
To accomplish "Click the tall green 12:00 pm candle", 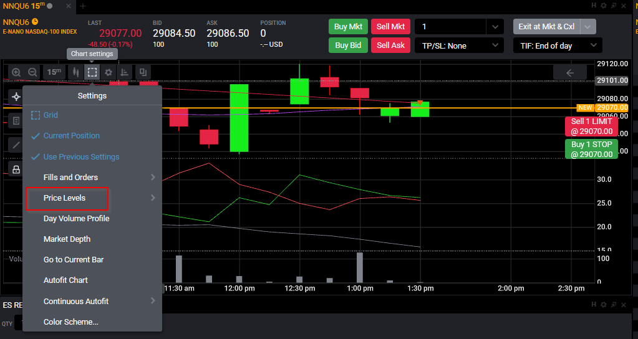I will (x=239, y=118).
